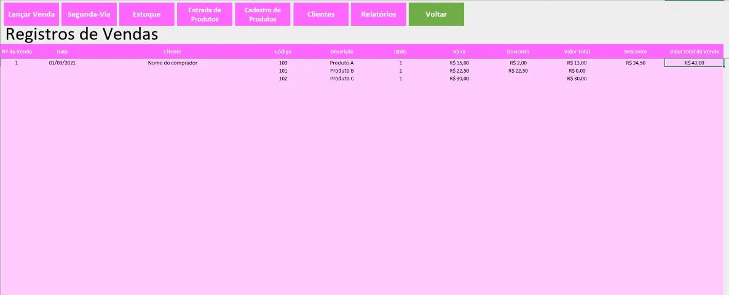Click product code 102 cell
Viewport: 729px width, 295px height.
(x=283, y=79)
